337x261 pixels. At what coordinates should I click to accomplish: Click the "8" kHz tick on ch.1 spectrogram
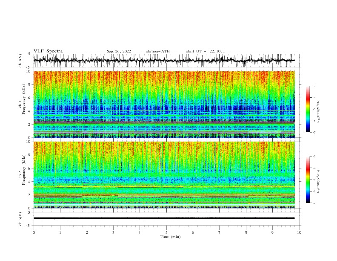coord(30,84)
